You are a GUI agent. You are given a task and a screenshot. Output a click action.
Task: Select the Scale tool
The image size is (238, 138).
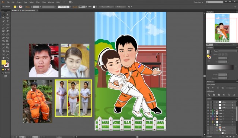pyautogui.click(x=7, y=34)
